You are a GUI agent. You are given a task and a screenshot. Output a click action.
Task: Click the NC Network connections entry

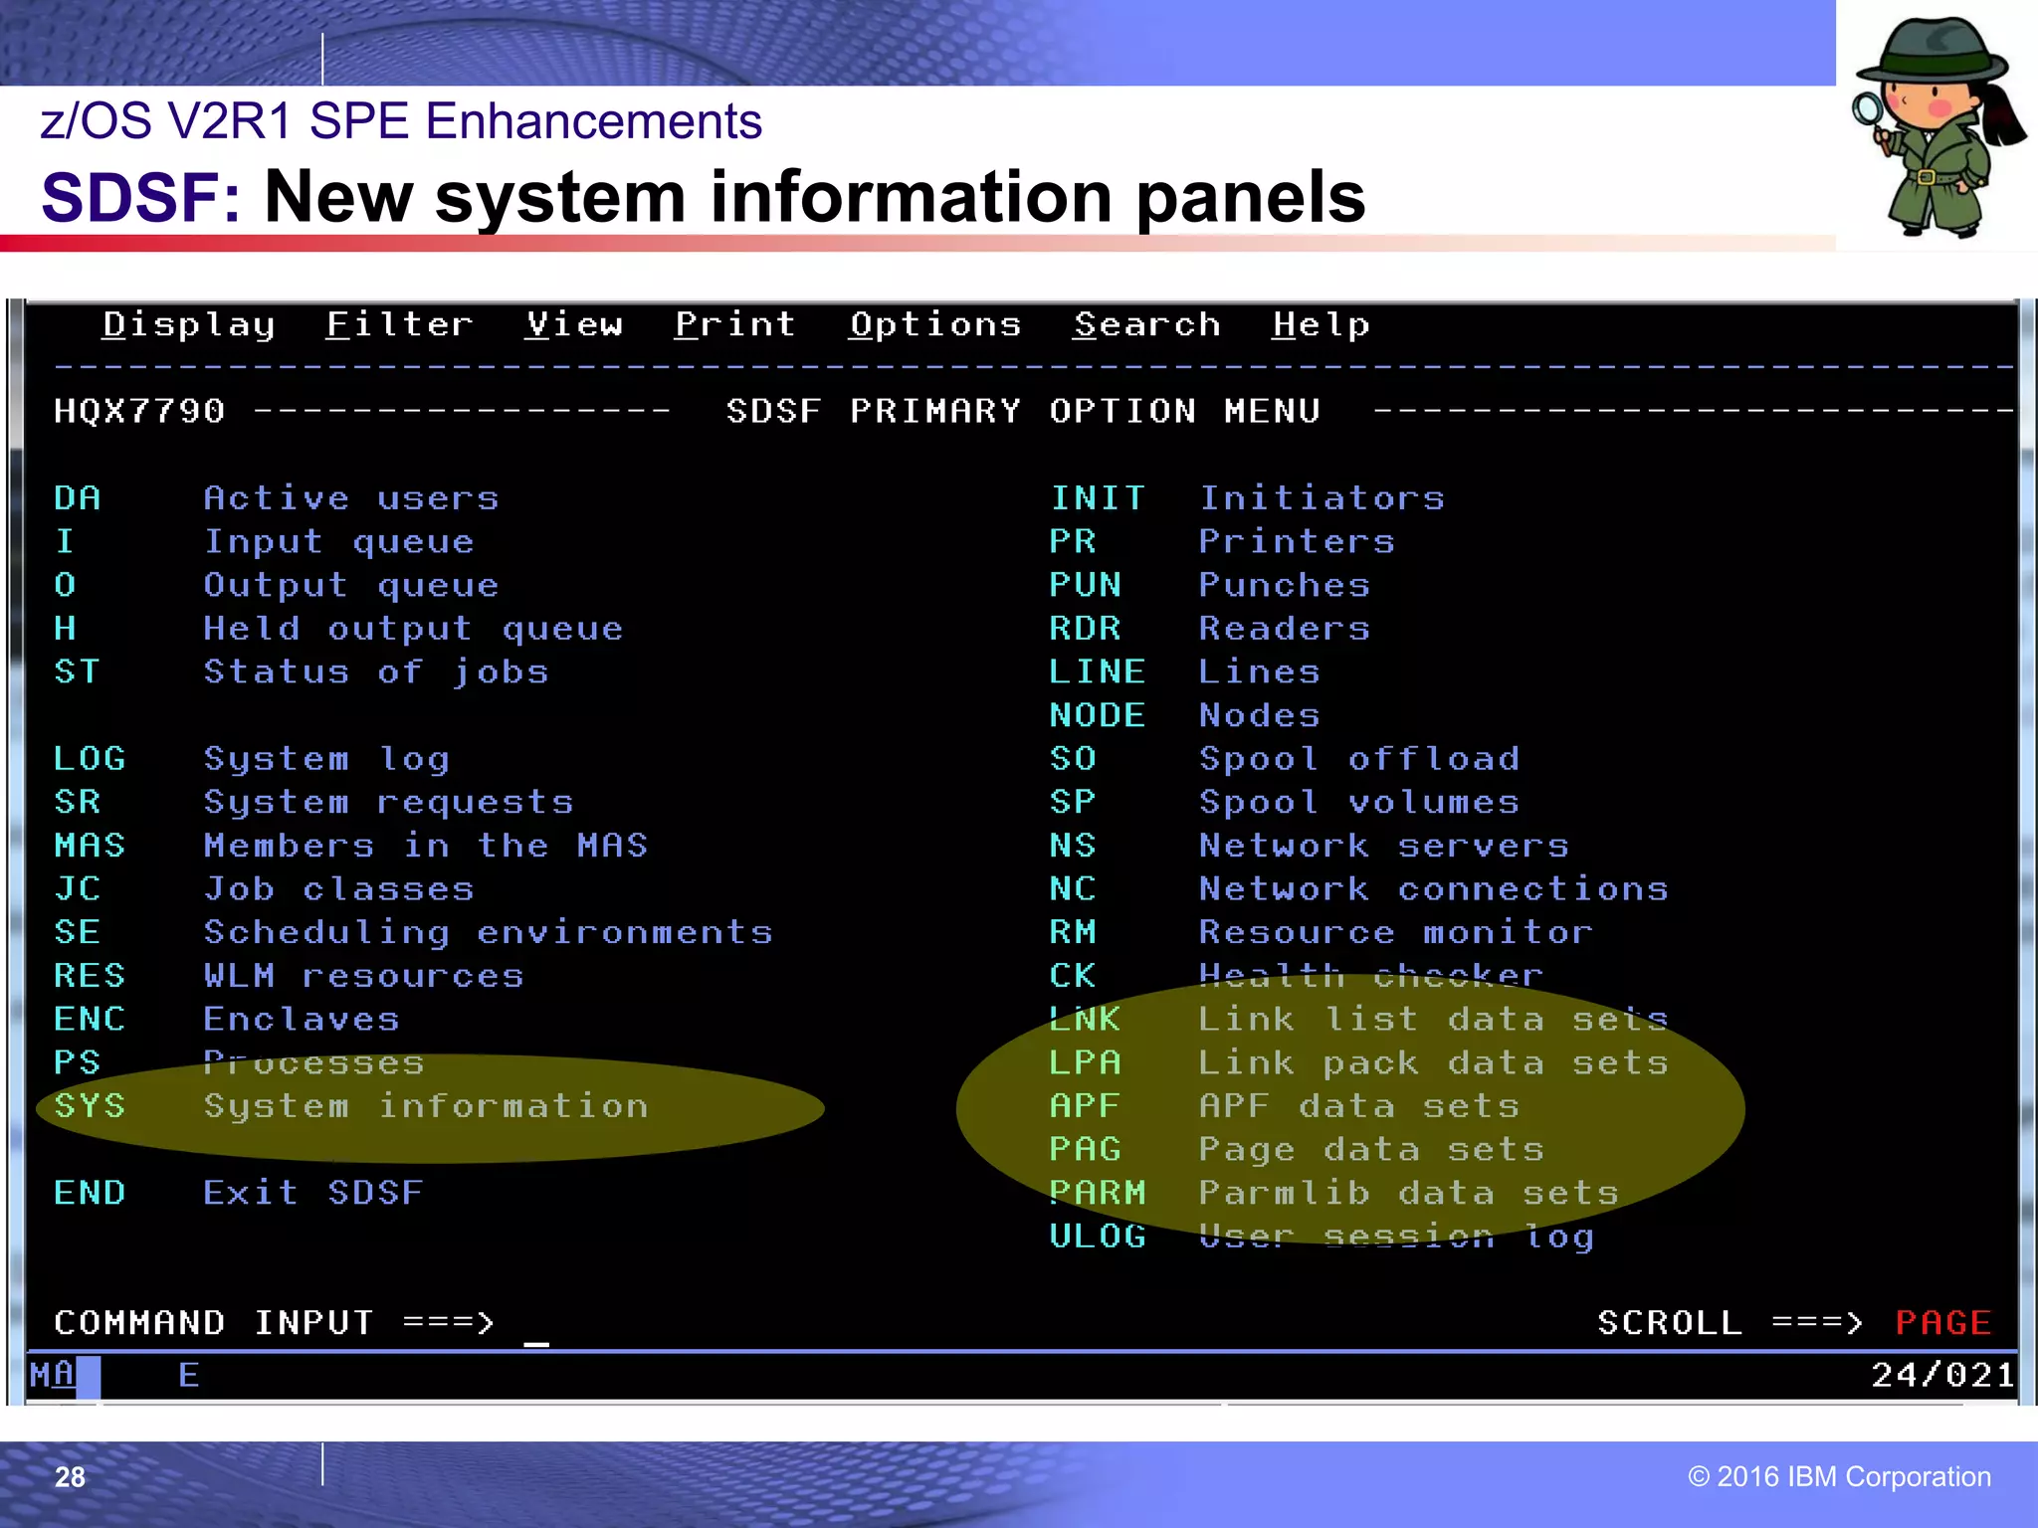[x=1359, y=889]
